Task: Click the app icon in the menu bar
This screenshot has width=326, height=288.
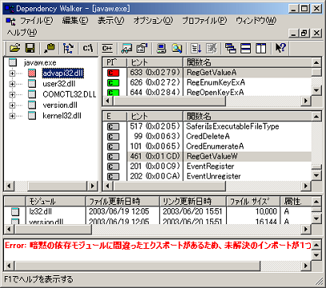Action: click(x=11, y=21)
